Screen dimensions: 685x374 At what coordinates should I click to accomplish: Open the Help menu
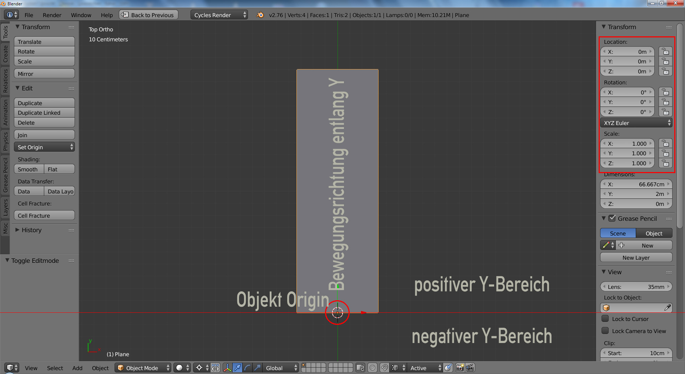click(x=107, y=15)
